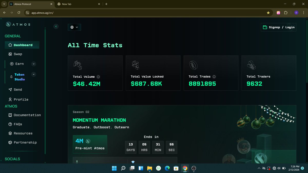308x173 pixels.
Task: Expand the Earn menu chevron
Action: point(33,64)
